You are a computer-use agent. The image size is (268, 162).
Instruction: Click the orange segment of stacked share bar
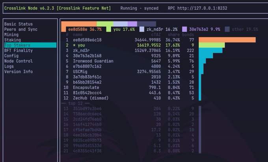coord(79,24)
